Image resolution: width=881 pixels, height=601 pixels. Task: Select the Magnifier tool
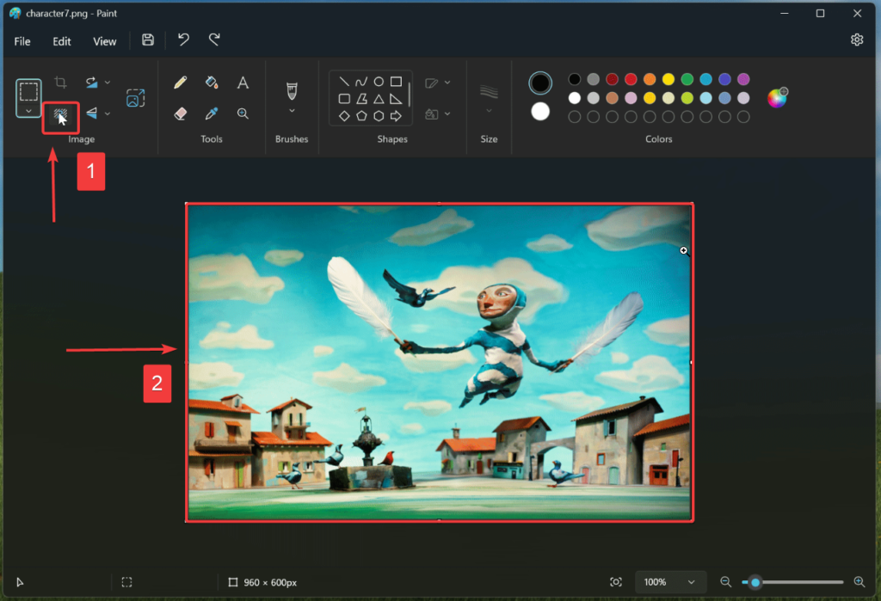click(243, 113)
